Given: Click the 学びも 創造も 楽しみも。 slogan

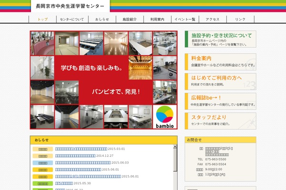Looking at the screenshot, I should click(x=92, y=68).
